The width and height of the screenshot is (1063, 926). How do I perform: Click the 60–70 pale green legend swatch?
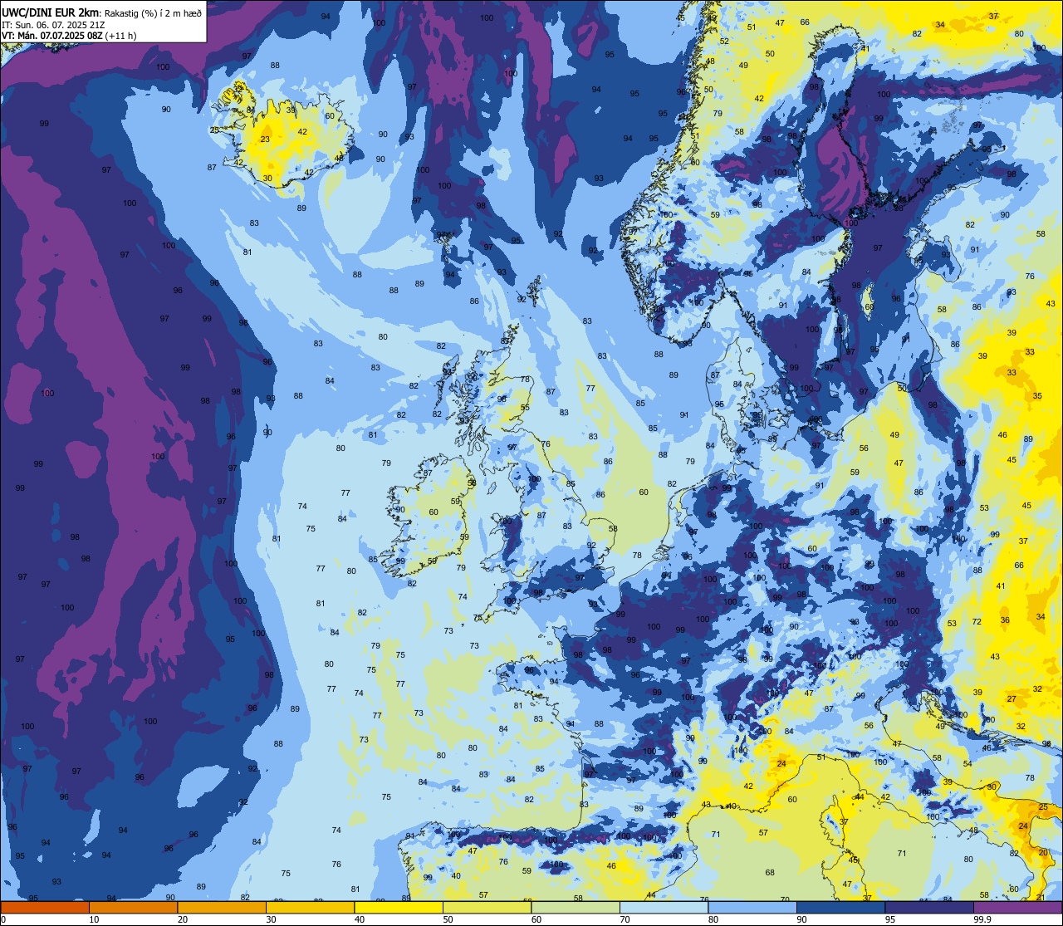(x=576, y=907)
